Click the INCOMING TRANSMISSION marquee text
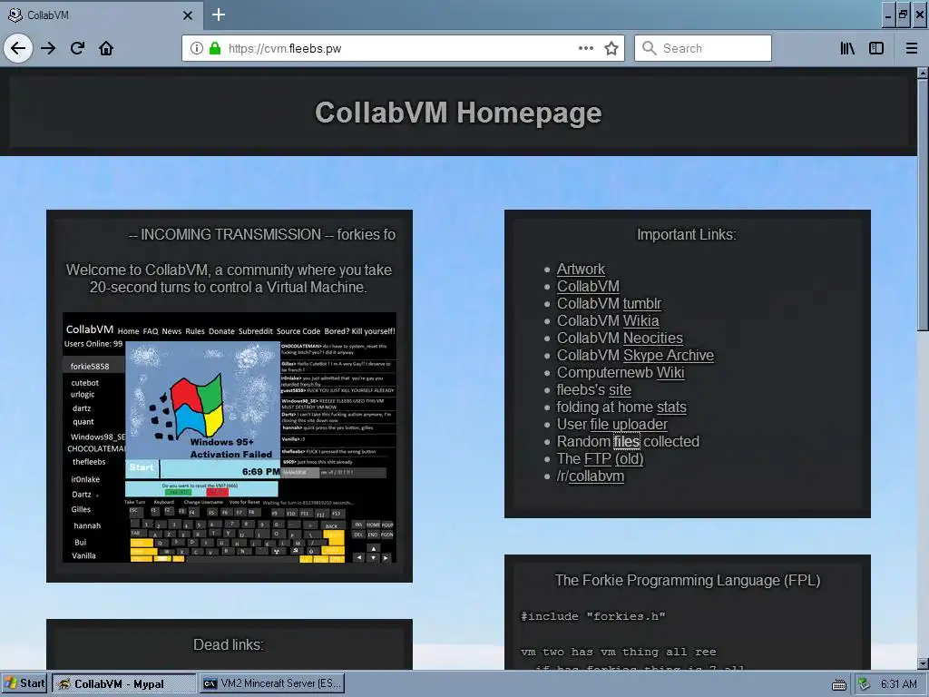 [x=262, y=235]
